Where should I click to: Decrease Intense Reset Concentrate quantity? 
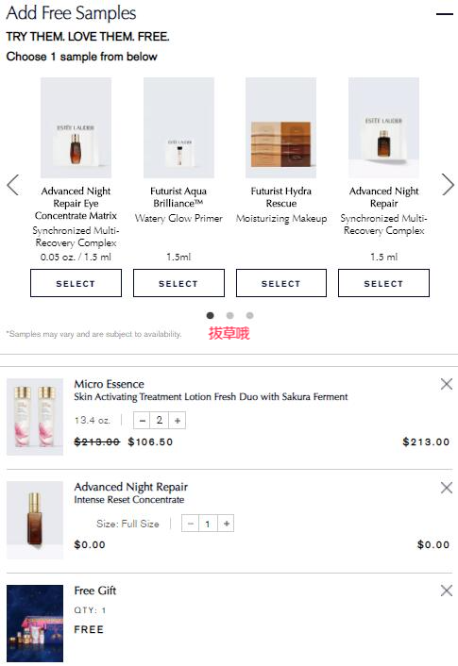(190, 524)
